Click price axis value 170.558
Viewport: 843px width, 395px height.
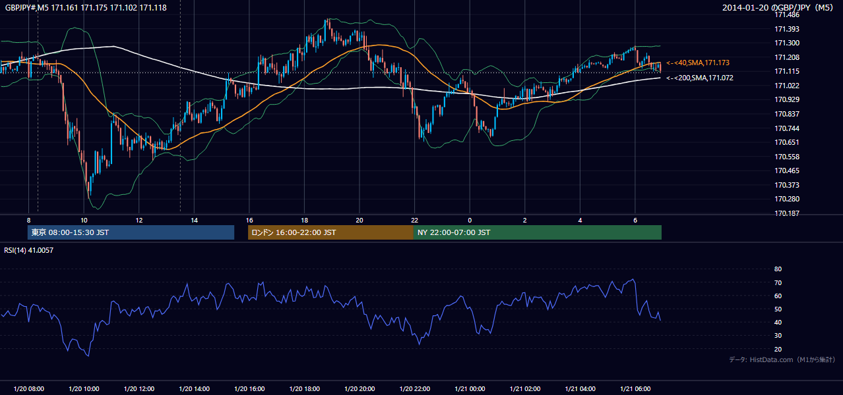click(x=786, y=157)
